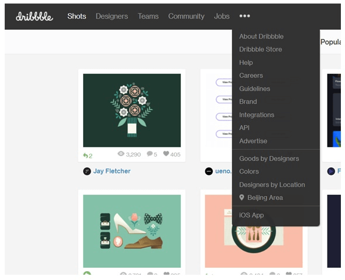Select About Dribbble in the menu
The image size is (345, 280).
tap(261, 36)
